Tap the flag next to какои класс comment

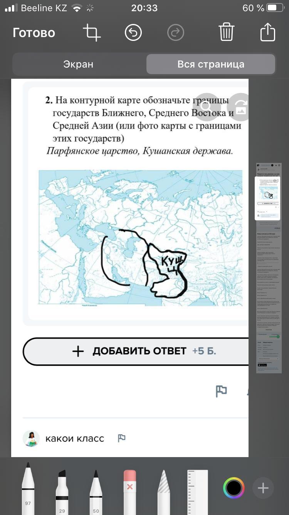pyautogui.click(x=122, y=438)
